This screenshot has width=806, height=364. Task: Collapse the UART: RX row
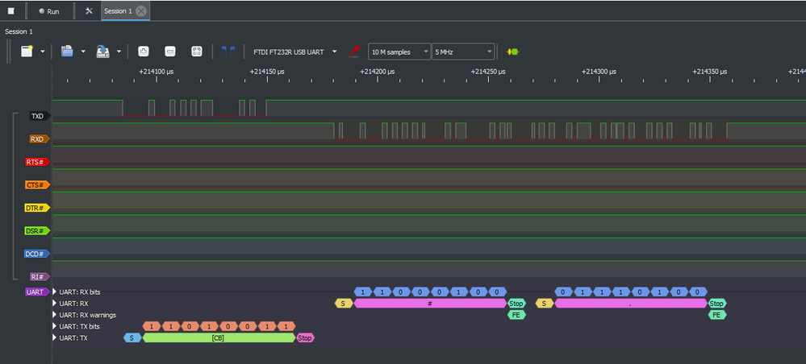coord(55,304)
